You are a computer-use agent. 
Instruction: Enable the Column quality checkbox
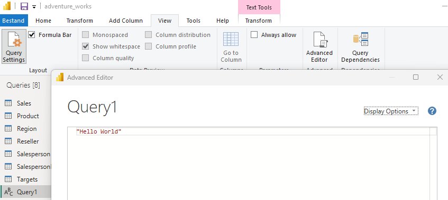click(x=85, y=58)
